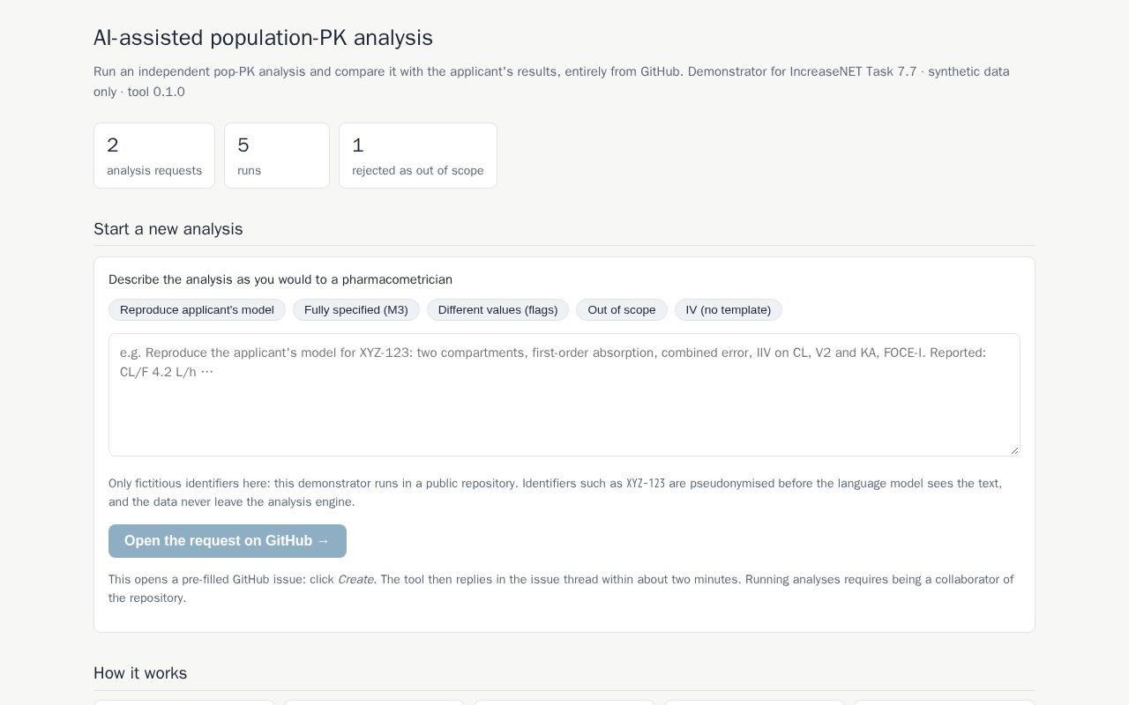
Task: Open the '2 analysis requests' stat card
Action: pos(154,155)
